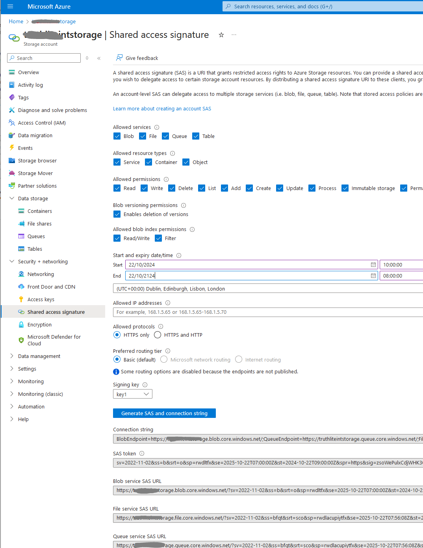The image size is (423, 548).
Task: Expand the Settings section
Action: [x=12, y=369]
